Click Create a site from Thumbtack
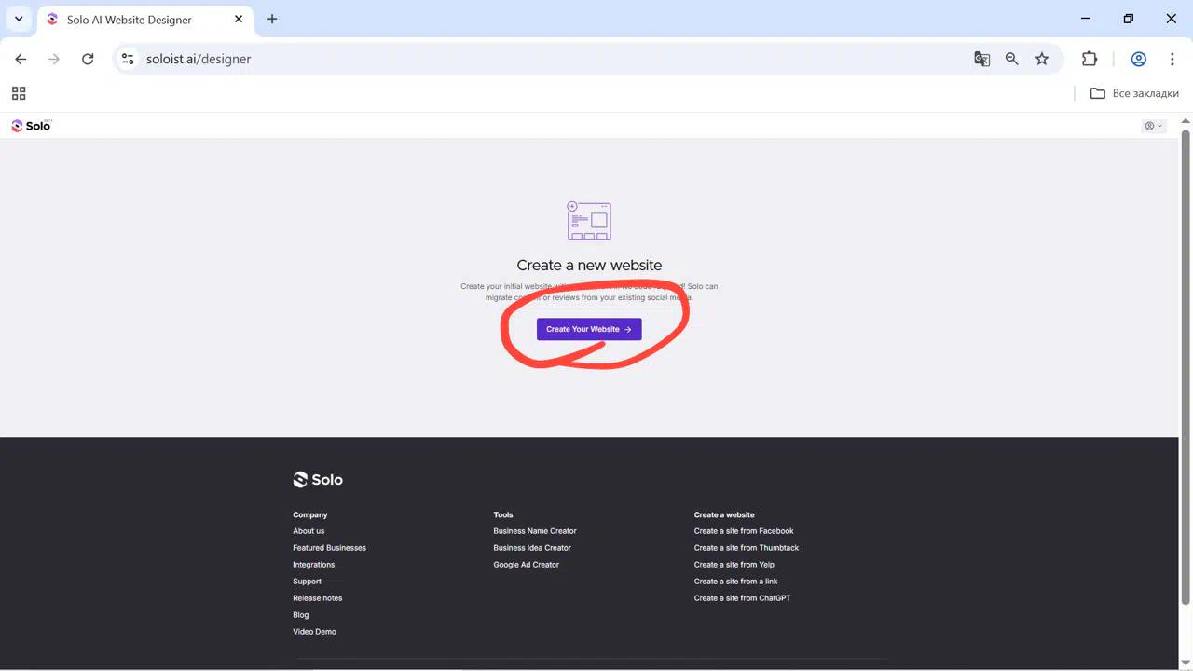The image size is (1193, 671). coord(747,548)
